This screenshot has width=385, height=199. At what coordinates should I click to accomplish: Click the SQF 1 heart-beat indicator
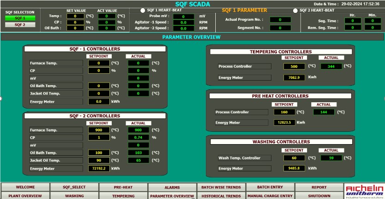pyautogui.click(x=143, y=9)
